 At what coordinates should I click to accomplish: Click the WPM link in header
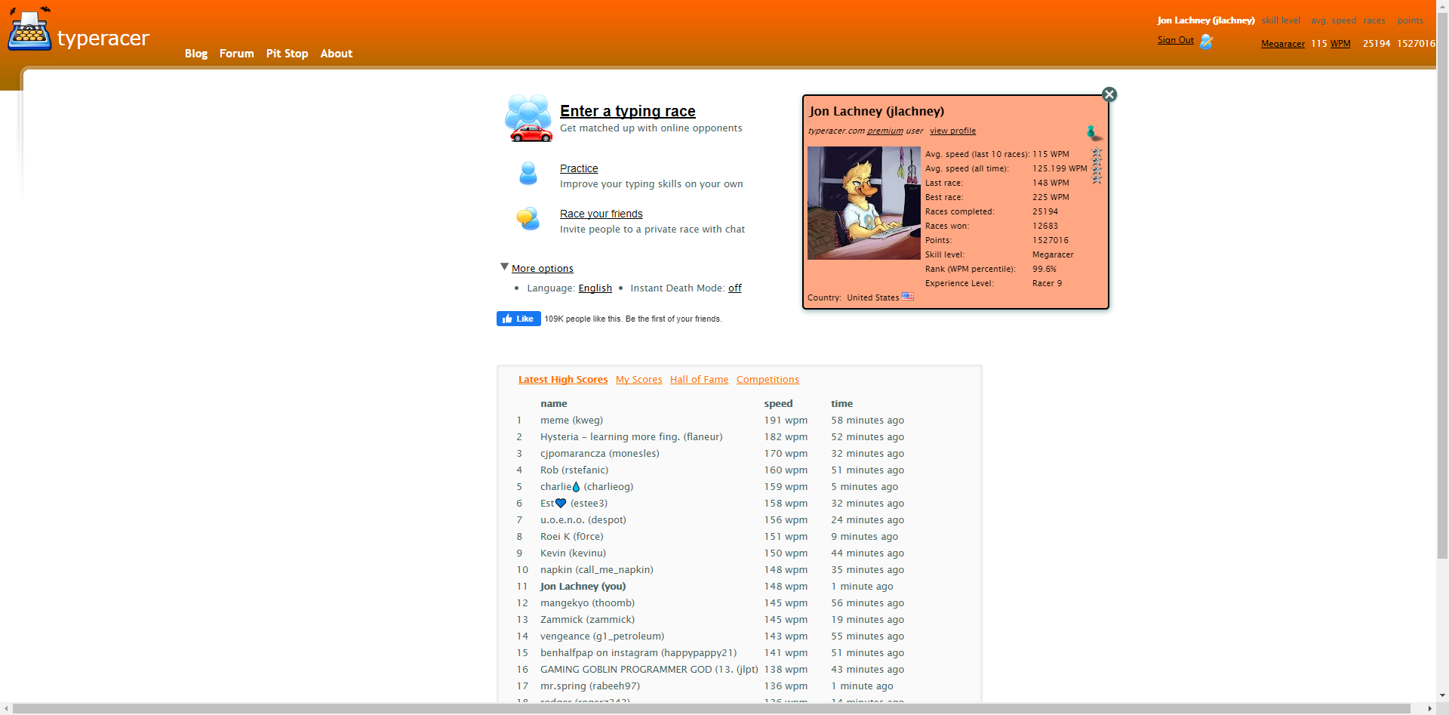point(1340,44)
